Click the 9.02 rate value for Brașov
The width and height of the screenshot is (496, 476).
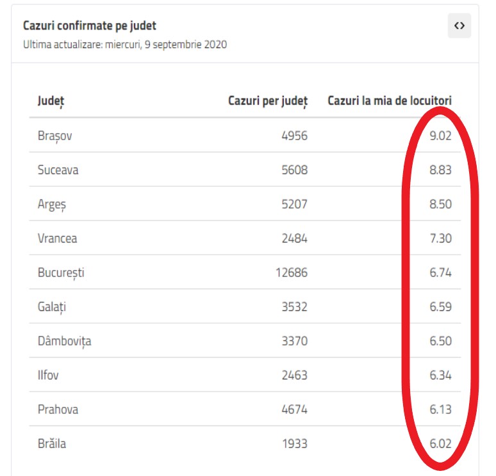pos(440,136)
